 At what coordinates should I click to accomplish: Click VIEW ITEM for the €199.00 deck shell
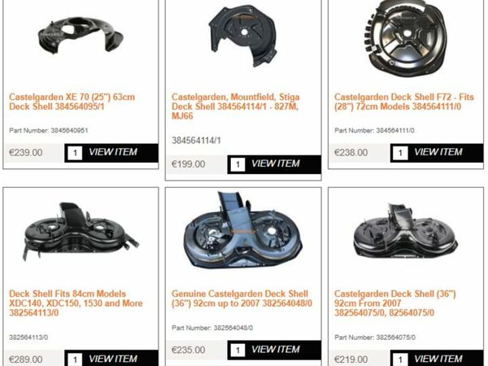[276, 163]
